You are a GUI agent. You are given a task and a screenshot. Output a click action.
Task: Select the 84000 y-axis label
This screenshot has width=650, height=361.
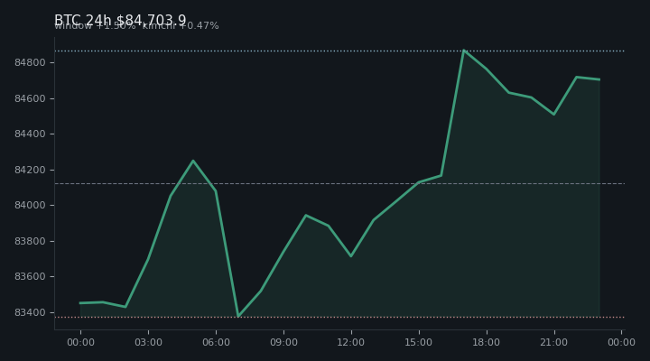point(30,206)
